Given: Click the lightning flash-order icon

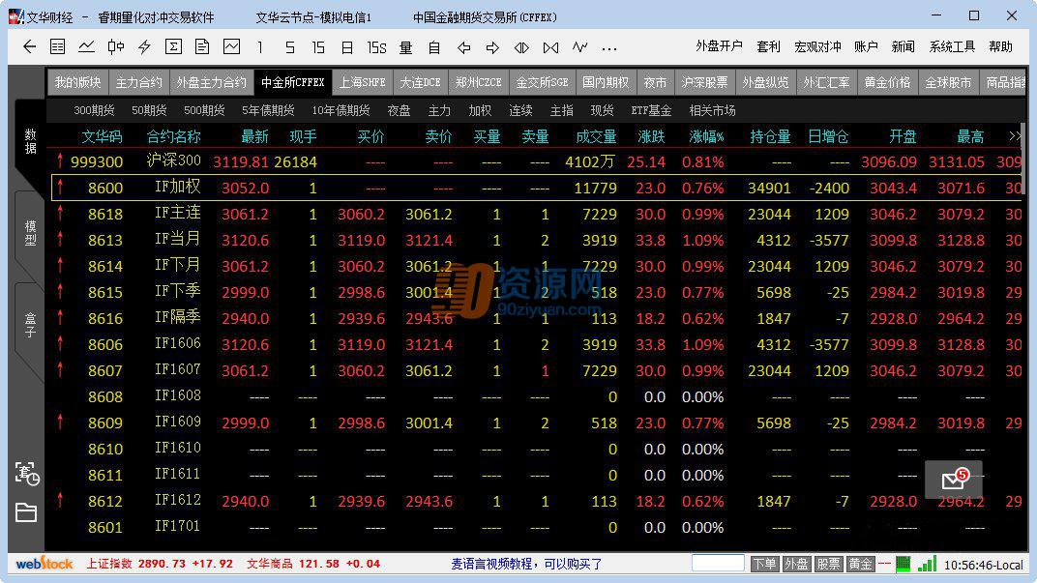Looking at the screenshot, I should point(144,47).
